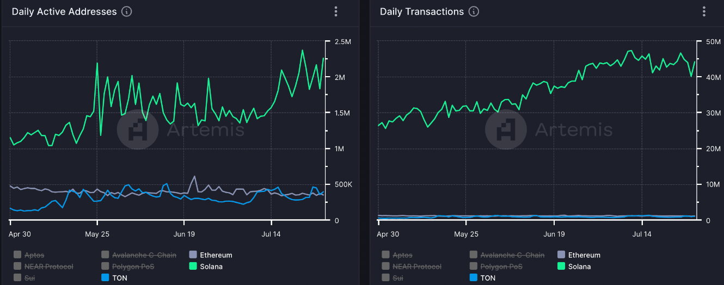
Task: Click the Daily Active Addresses chart title
Action: (64, 11)
